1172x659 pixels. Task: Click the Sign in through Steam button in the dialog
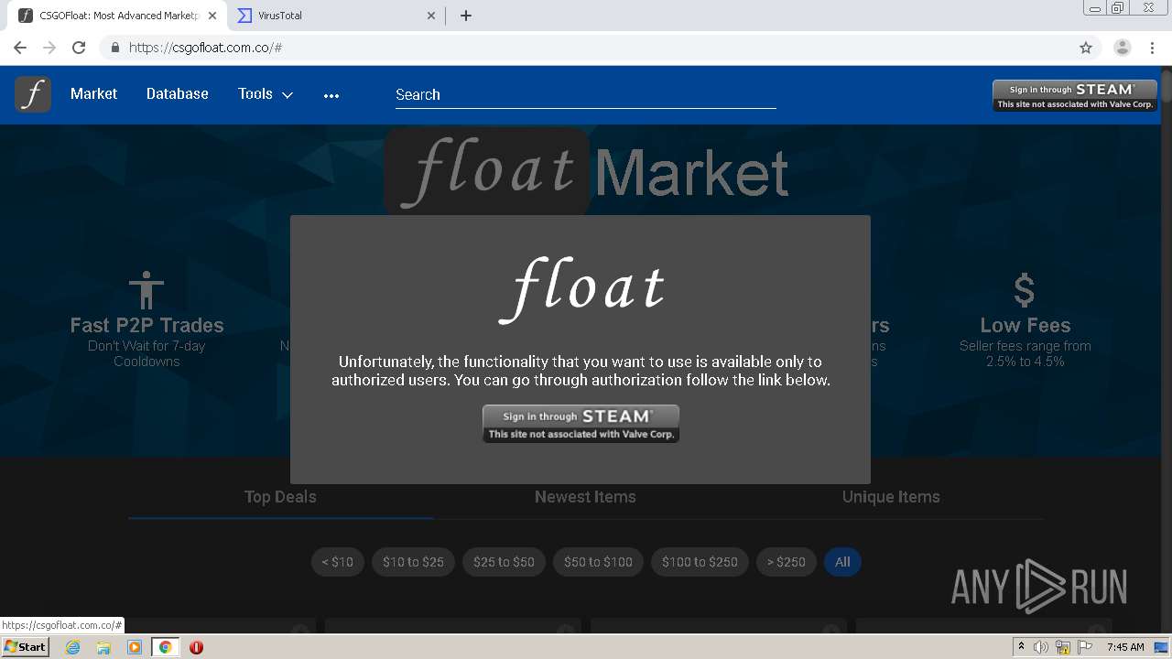pos(581,424)
